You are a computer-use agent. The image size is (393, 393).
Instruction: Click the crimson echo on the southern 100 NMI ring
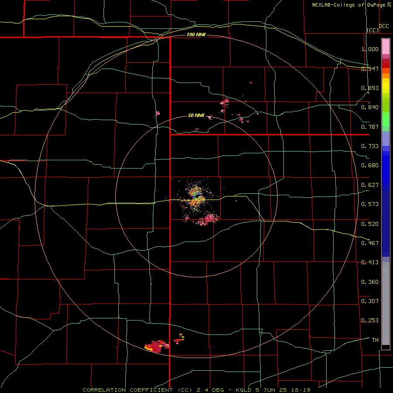pos(157,346)
